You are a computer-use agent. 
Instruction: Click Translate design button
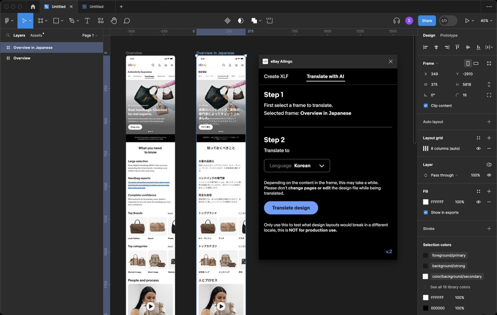291,208
